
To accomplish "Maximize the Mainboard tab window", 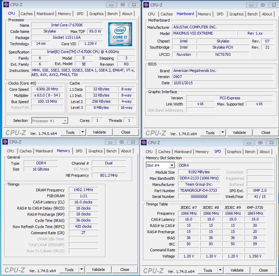I will [x=263, y=5].
